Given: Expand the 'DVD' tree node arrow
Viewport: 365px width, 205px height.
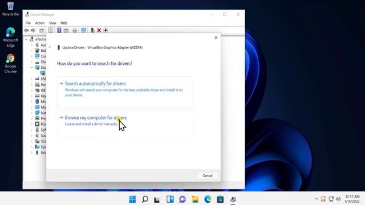Looking at the screenshot, I should tap(32, 79).
